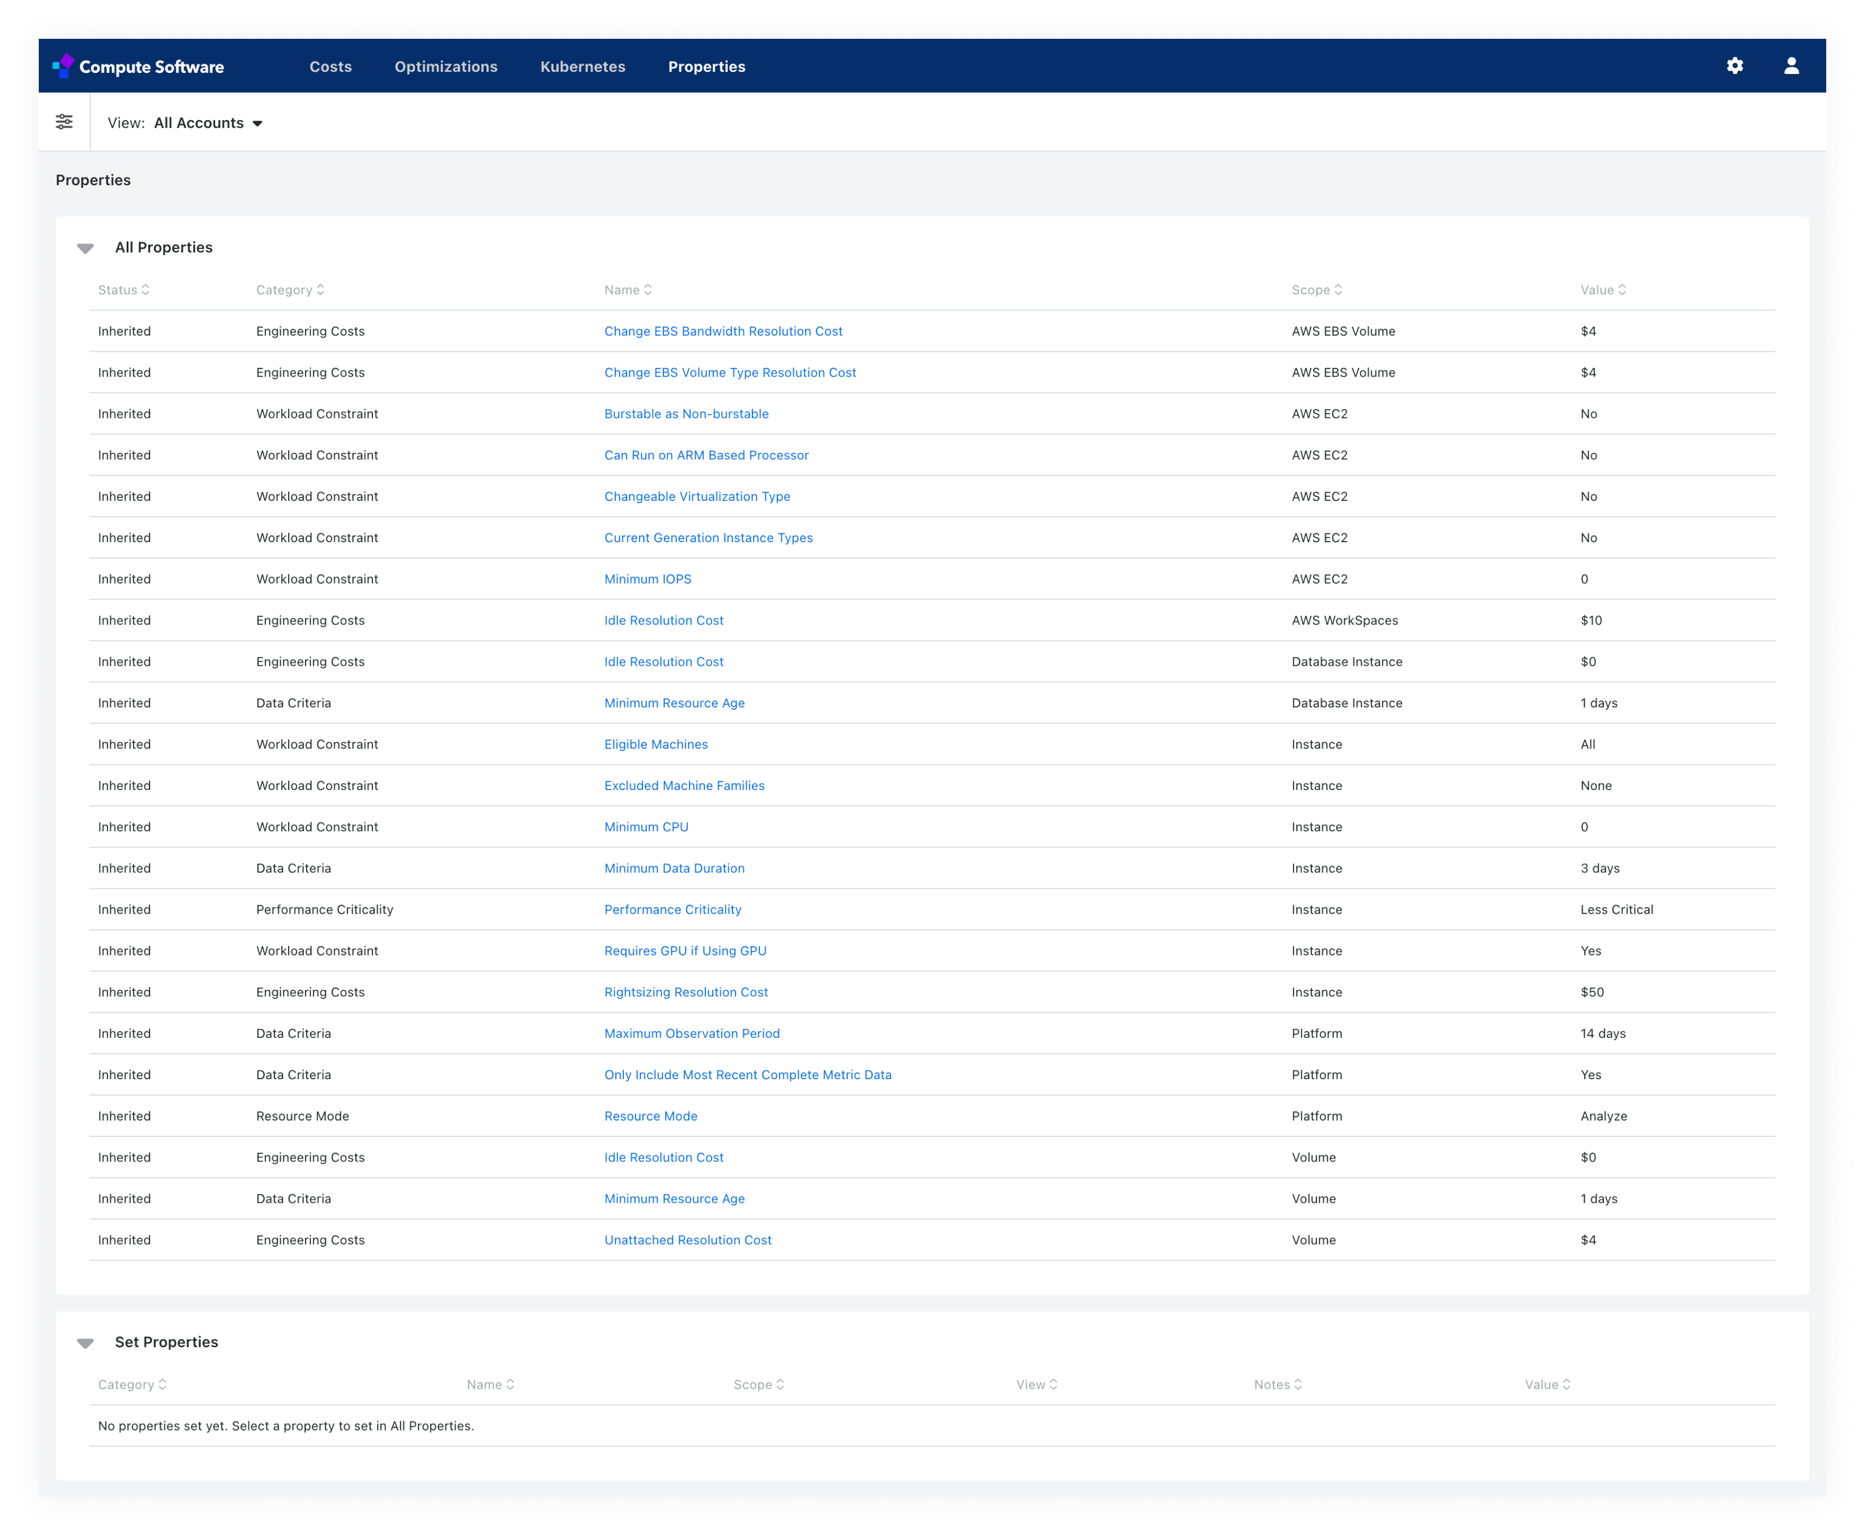Open Unattached Resolution Cost property
The width and height of the screenshot is (1865, 1536).
coord(687,1240)
